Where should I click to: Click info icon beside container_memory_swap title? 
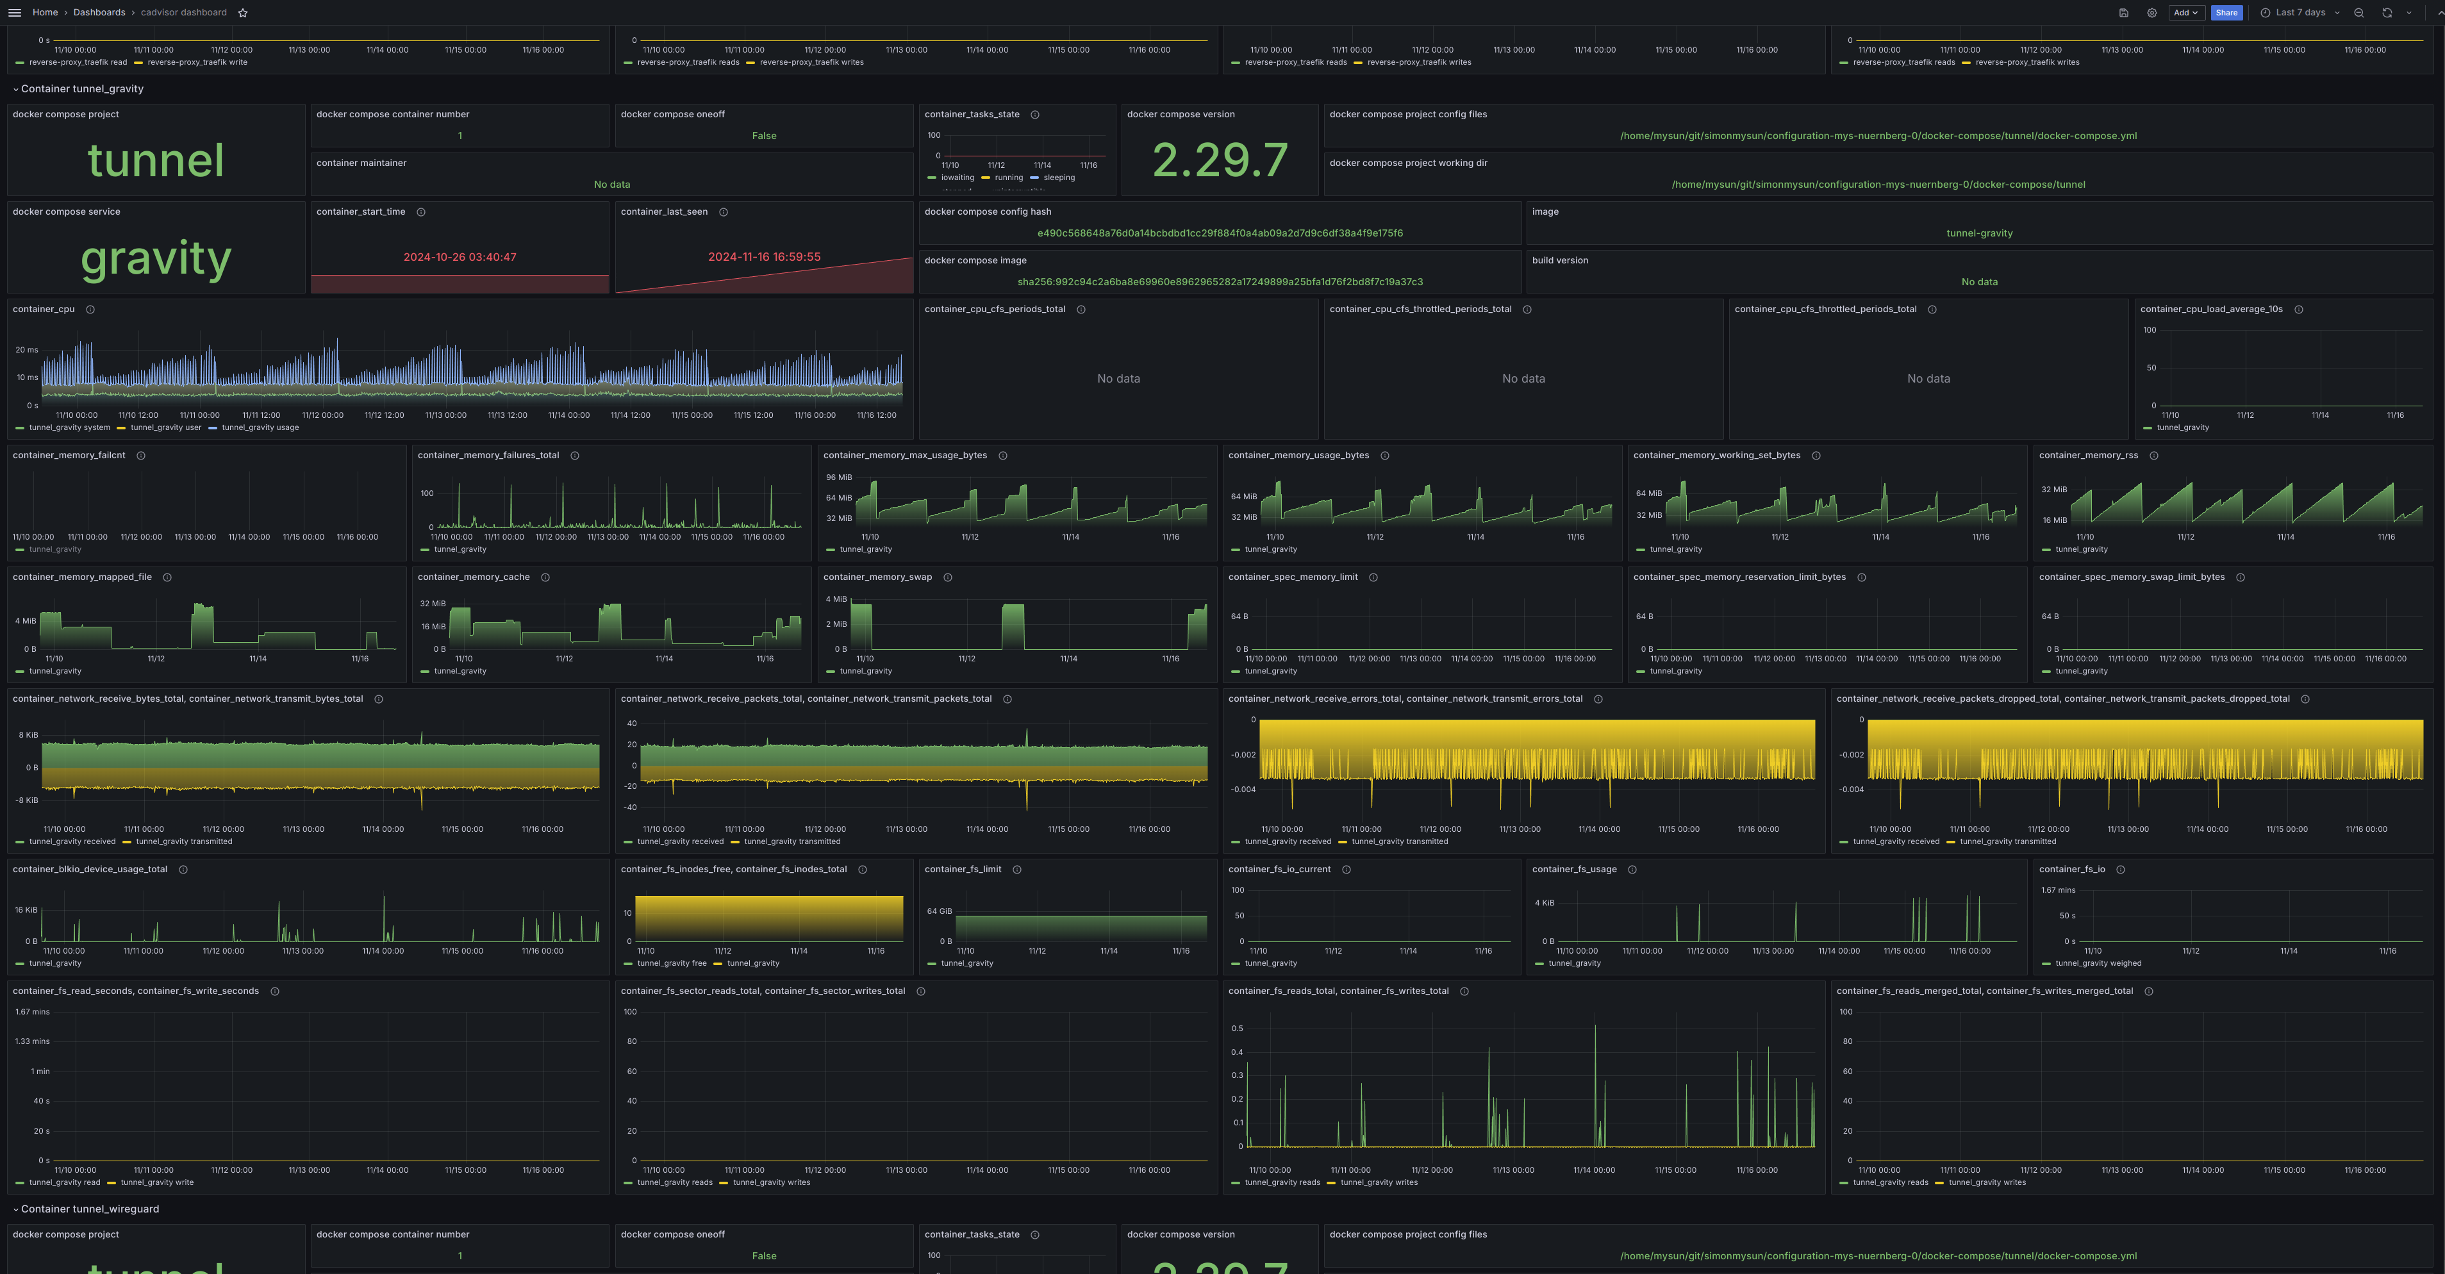pyautogui.click(x=947, y=577)
